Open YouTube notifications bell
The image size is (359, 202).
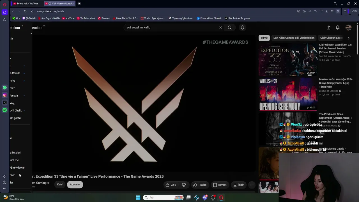tap(338, 27)
